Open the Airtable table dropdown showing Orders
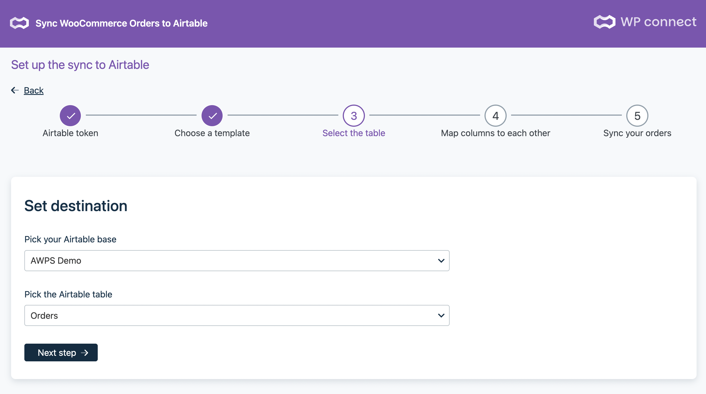 (237, 315)
